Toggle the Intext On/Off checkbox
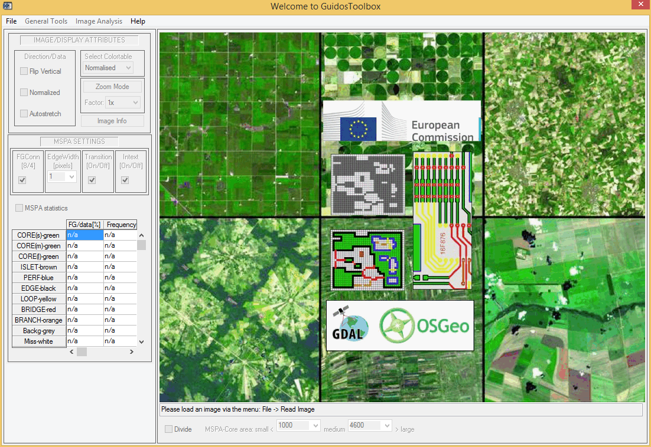Viewport: 651px width, 447px height. tap(125, 180)
